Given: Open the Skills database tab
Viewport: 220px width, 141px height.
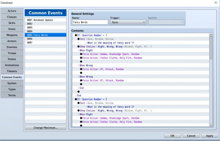Looking at the screenshot, I should click(12, 23).
